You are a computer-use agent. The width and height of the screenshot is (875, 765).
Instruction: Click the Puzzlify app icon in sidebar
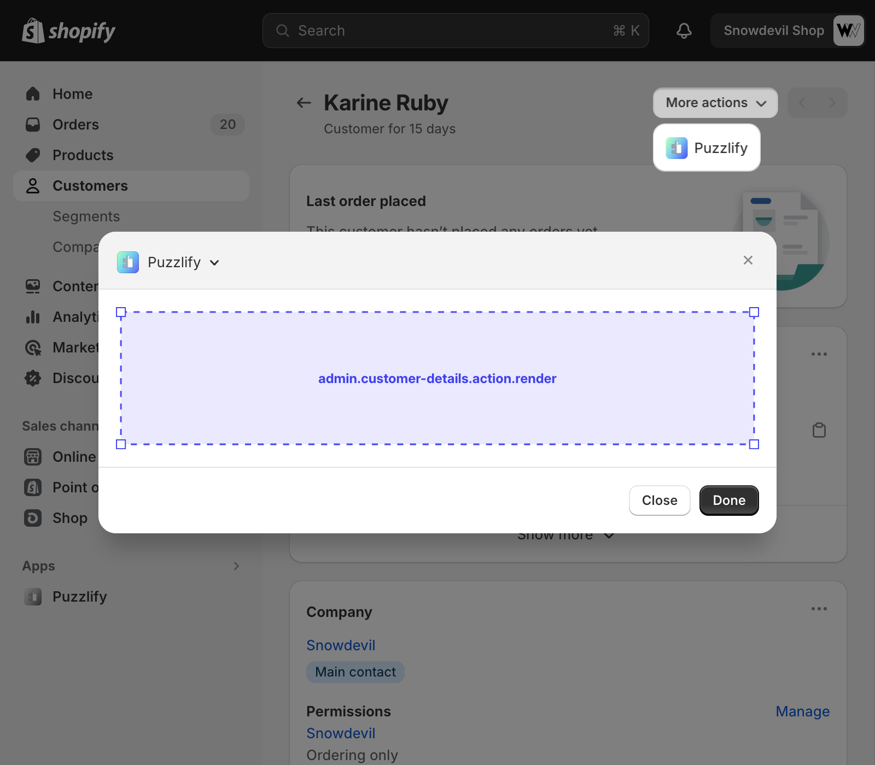click(x=33, y=597)
